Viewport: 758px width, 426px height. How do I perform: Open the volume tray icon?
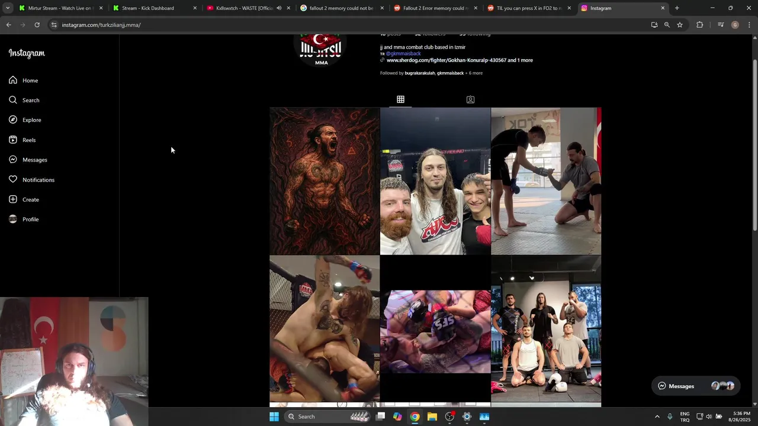point(709,417)
